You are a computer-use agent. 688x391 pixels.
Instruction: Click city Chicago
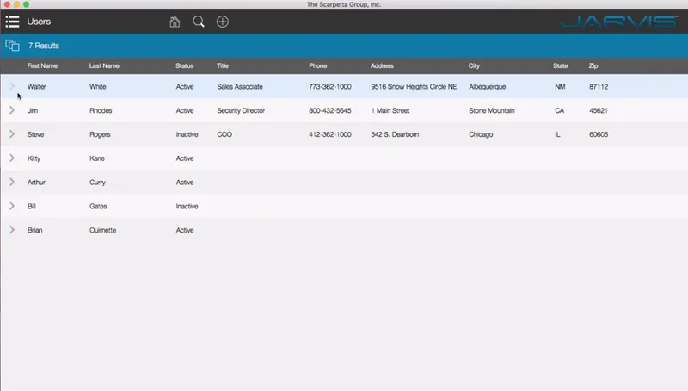pyautogui.click(x=481, y=134)
